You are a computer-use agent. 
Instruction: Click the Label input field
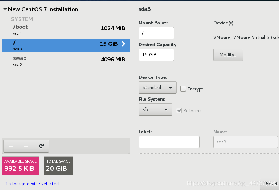coord(169,142)
